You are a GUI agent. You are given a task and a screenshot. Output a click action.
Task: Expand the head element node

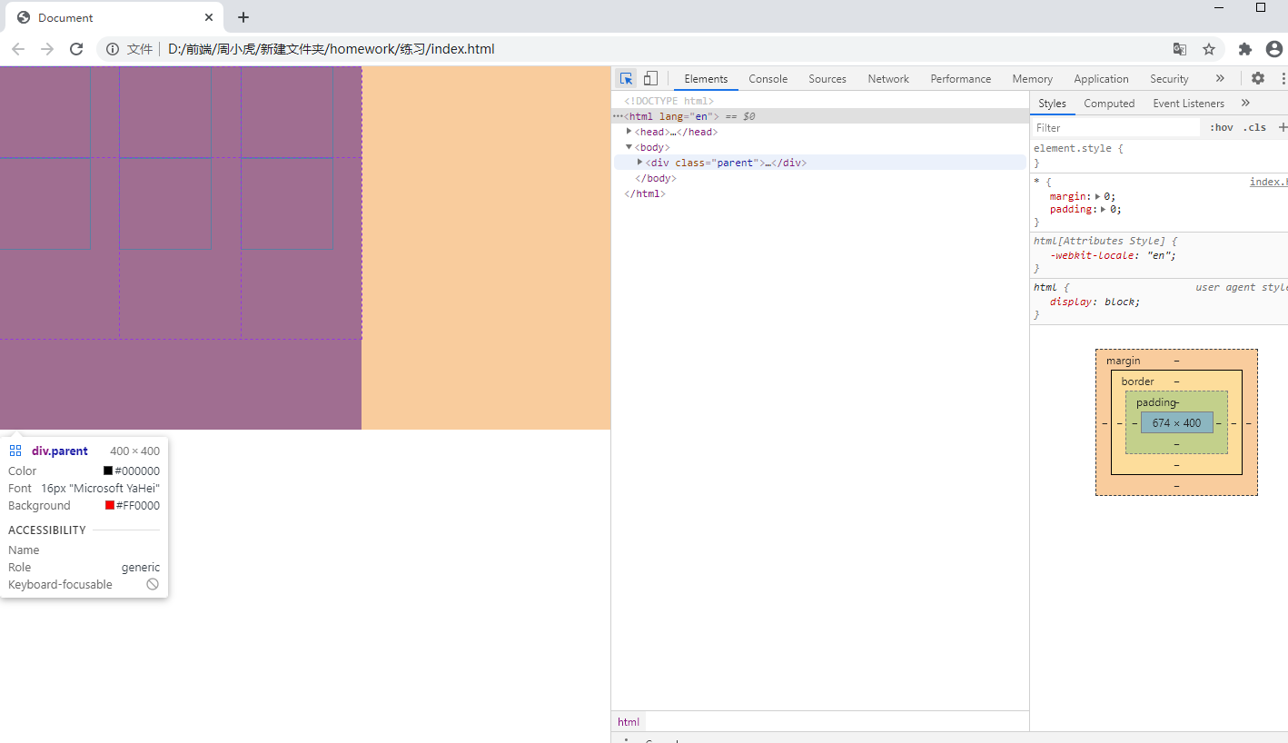(629, 132)
